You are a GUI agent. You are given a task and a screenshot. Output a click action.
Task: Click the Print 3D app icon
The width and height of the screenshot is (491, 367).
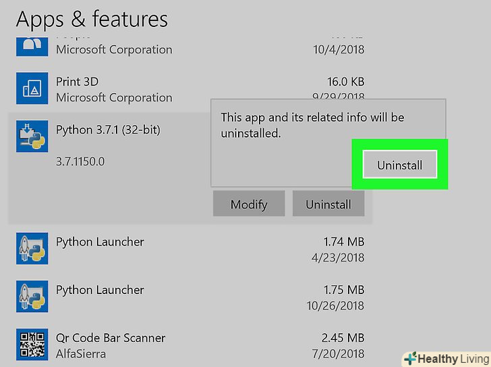pos(32,89)
